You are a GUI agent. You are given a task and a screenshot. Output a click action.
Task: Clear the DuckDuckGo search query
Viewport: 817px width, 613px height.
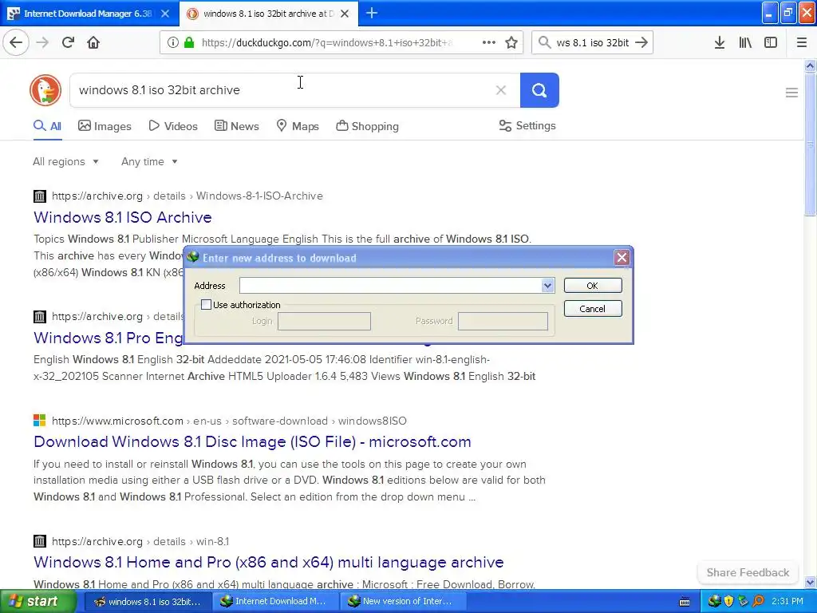[501, 90]
